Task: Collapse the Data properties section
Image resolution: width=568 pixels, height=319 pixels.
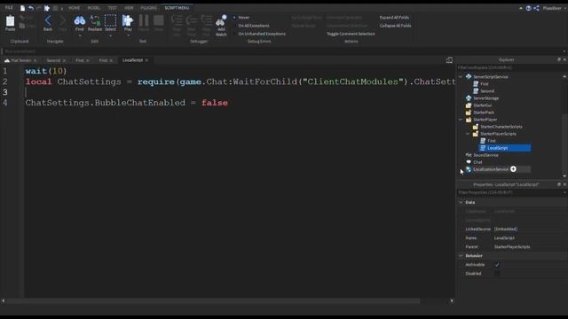Action: [461, 202]
